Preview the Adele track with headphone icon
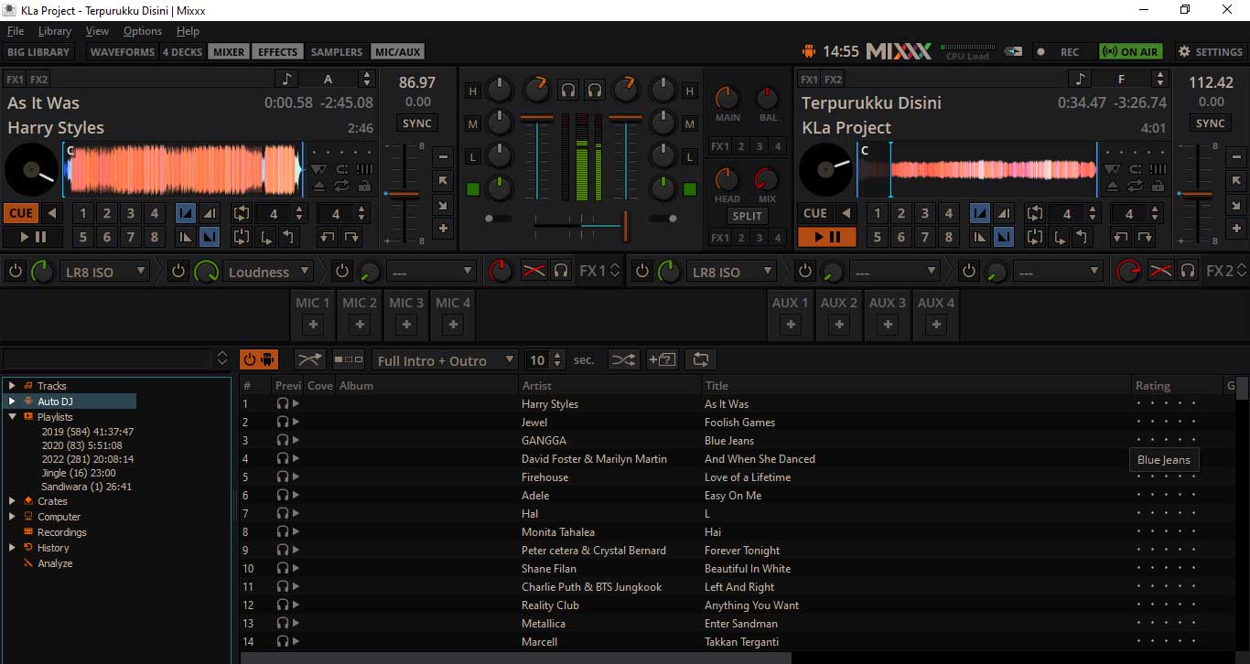The image size is (1250, 664). click(x=283, y=496)
